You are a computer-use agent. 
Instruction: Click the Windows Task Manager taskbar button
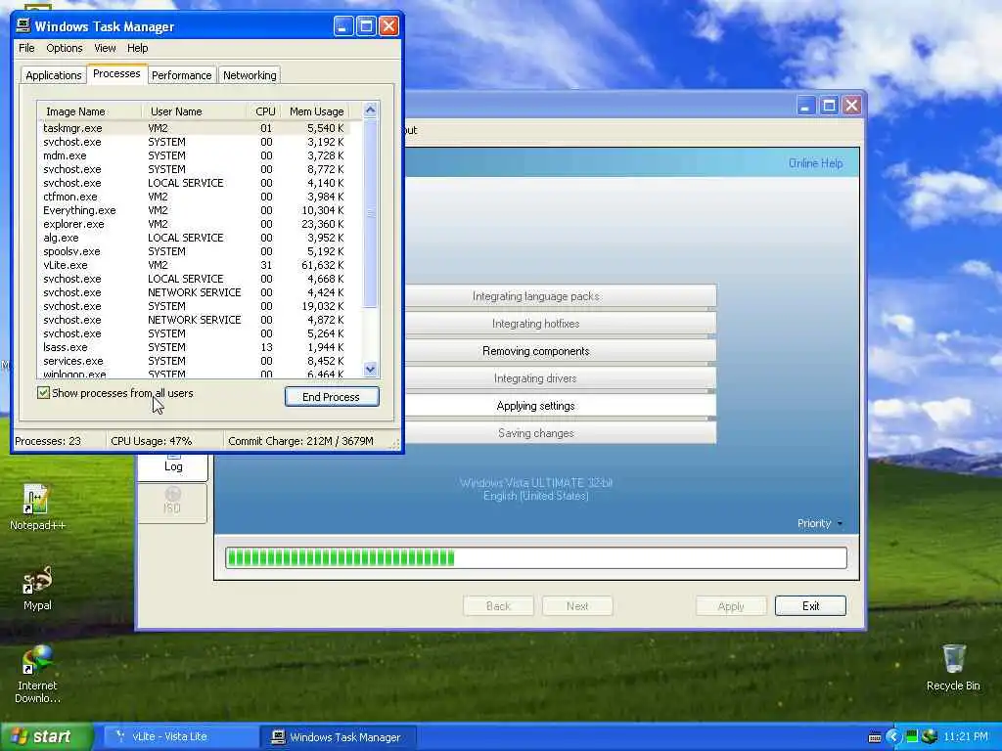tap(340, 737)
